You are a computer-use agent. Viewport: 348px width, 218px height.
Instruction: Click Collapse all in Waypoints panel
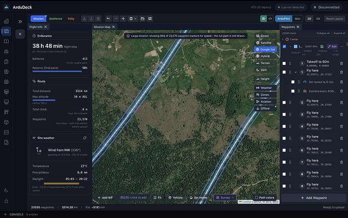coord(323,33)
